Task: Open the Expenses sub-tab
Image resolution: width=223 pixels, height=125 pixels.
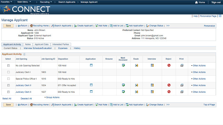Action: point(63,48)
